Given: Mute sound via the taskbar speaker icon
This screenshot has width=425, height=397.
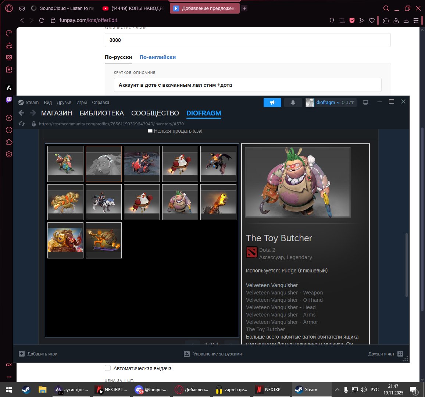Looking at the screenshot, I should click(363, 390).
